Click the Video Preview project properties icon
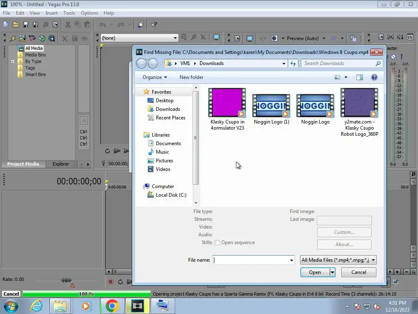The height and width of the screenshot is (314, 418). point(237,38)
